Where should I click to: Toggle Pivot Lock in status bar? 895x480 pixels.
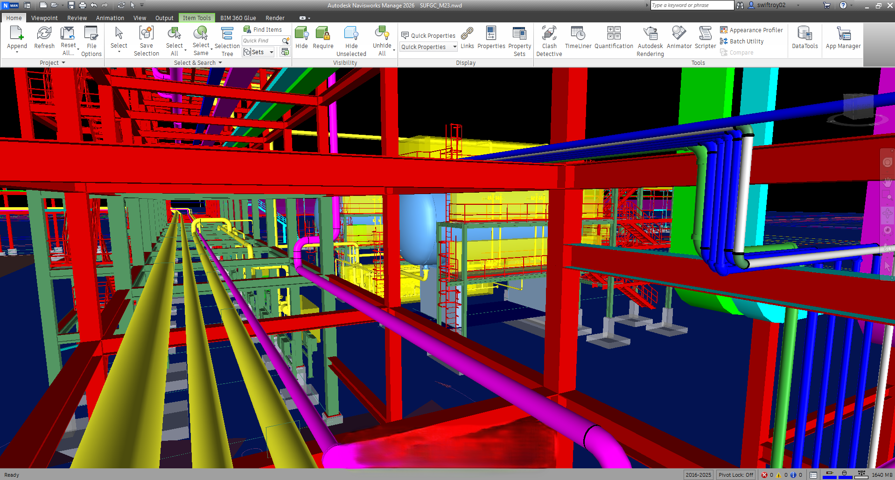(x=736, y=475)
